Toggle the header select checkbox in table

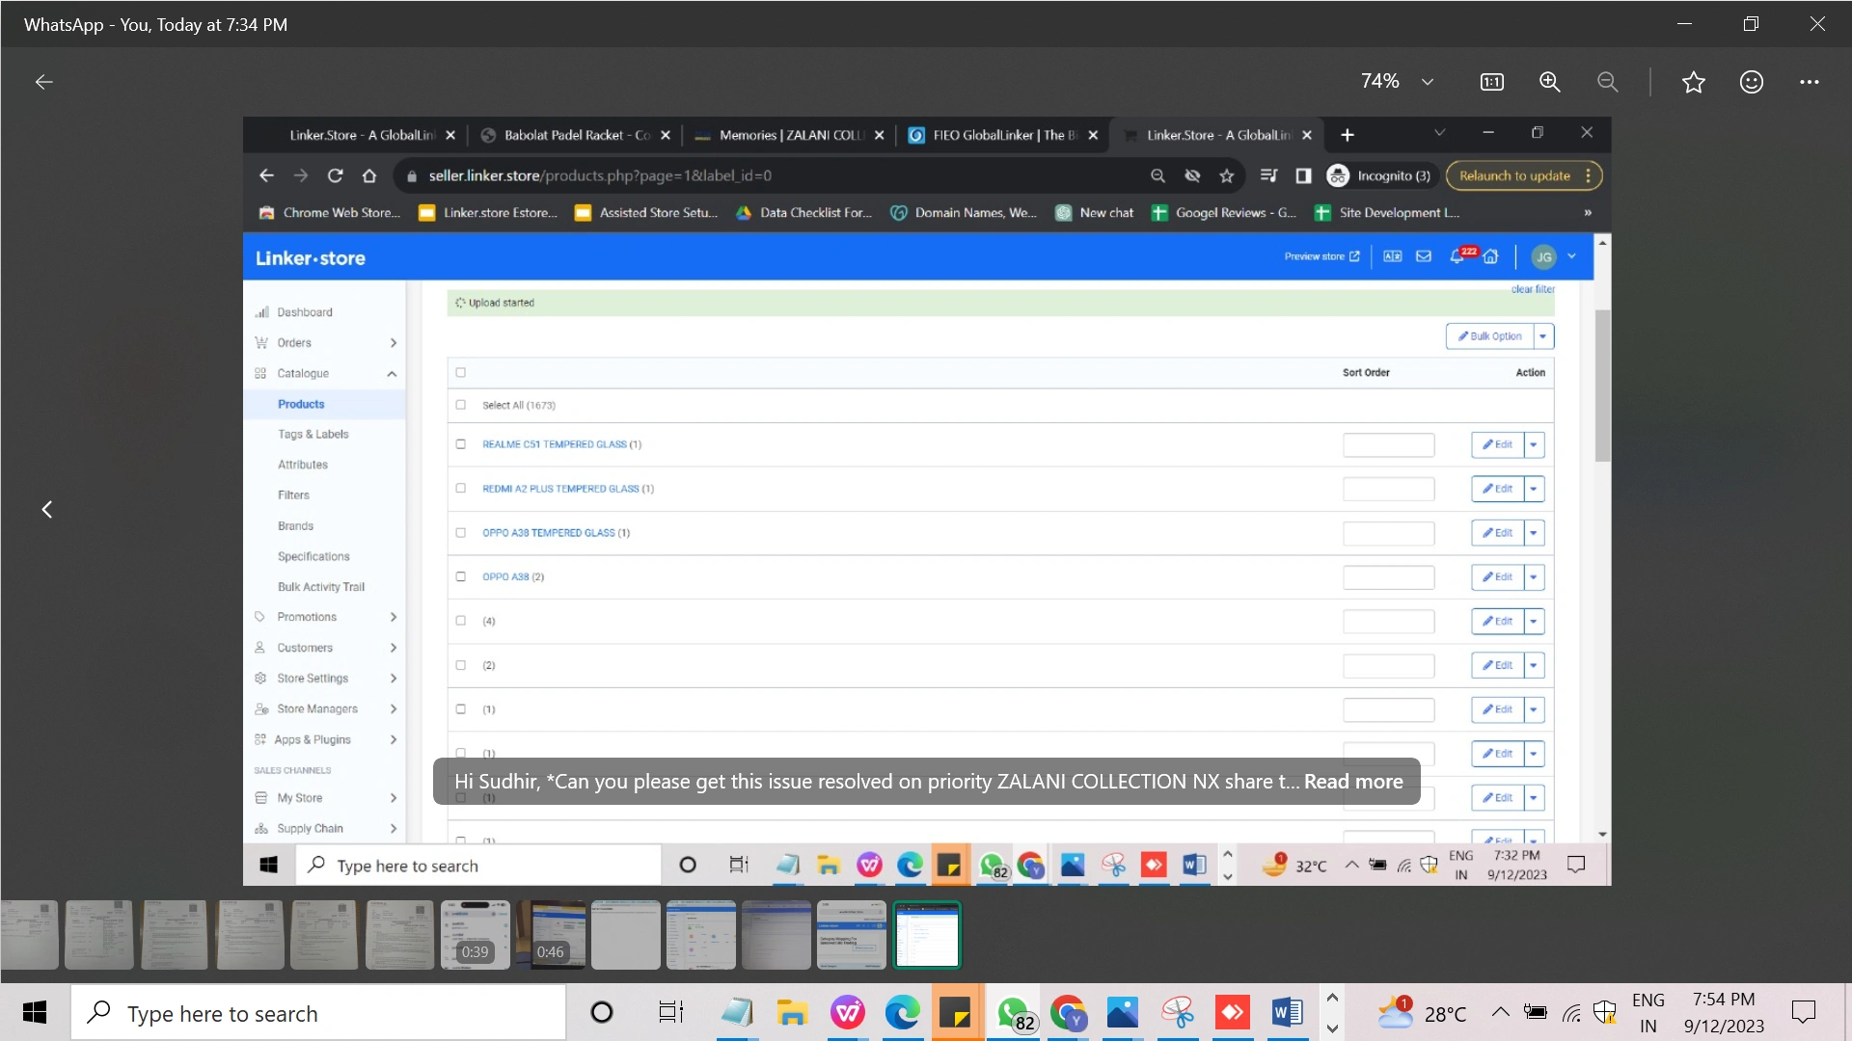pyautogui.click(x=460, y=372)
